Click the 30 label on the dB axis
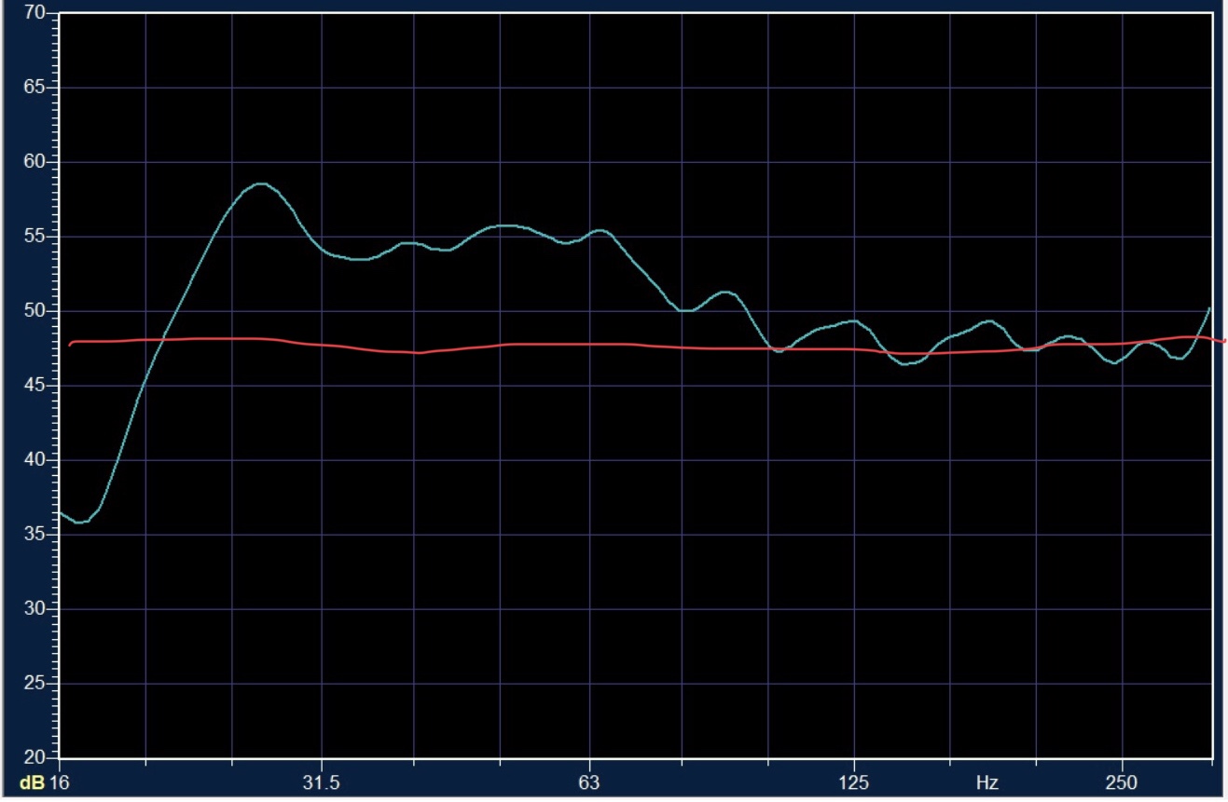 click(35, 608)
